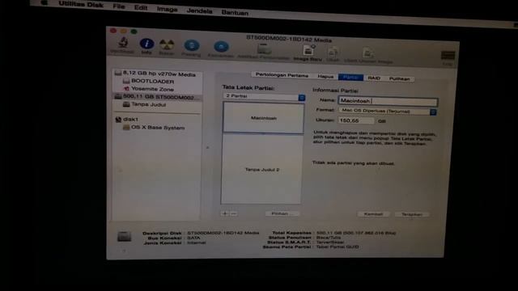Viewport: 518px width, 291px height.
Task: Open the Image menu
Action: click(168, 9)
